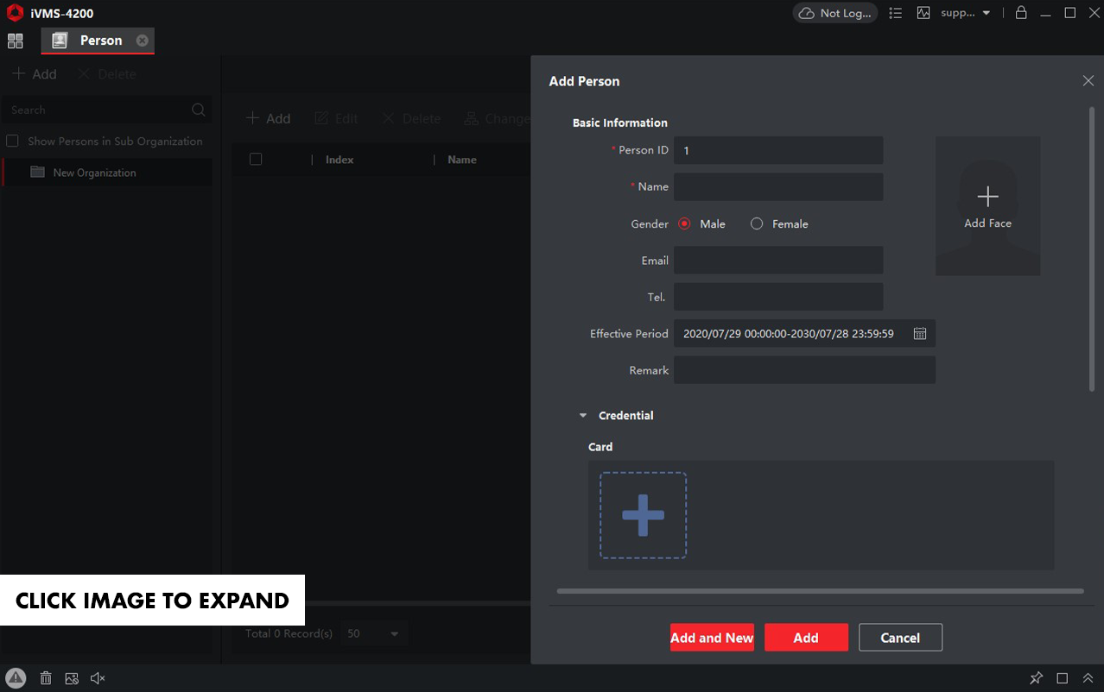Viewport: 1104px width, 692px height.
Task: Add a face picture
Action: (x=987, y=205)
